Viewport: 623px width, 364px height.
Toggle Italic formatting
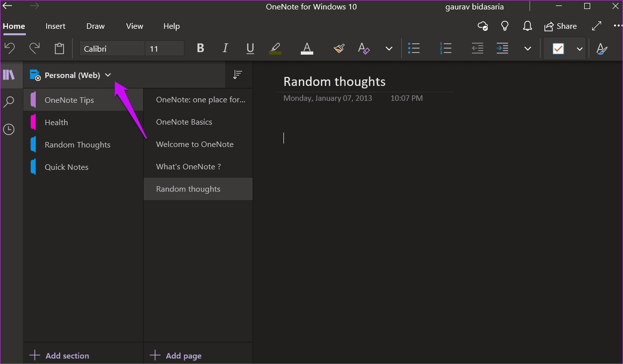225,48
